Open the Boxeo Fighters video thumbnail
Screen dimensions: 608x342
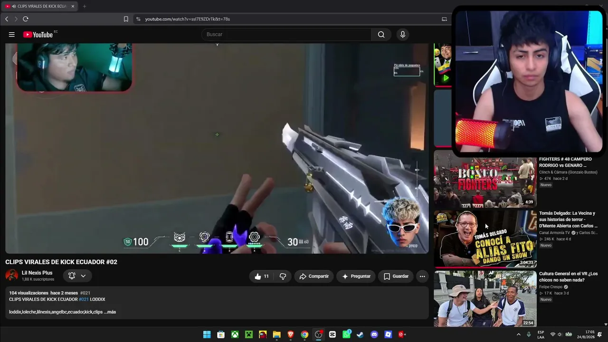coord(485,179)
